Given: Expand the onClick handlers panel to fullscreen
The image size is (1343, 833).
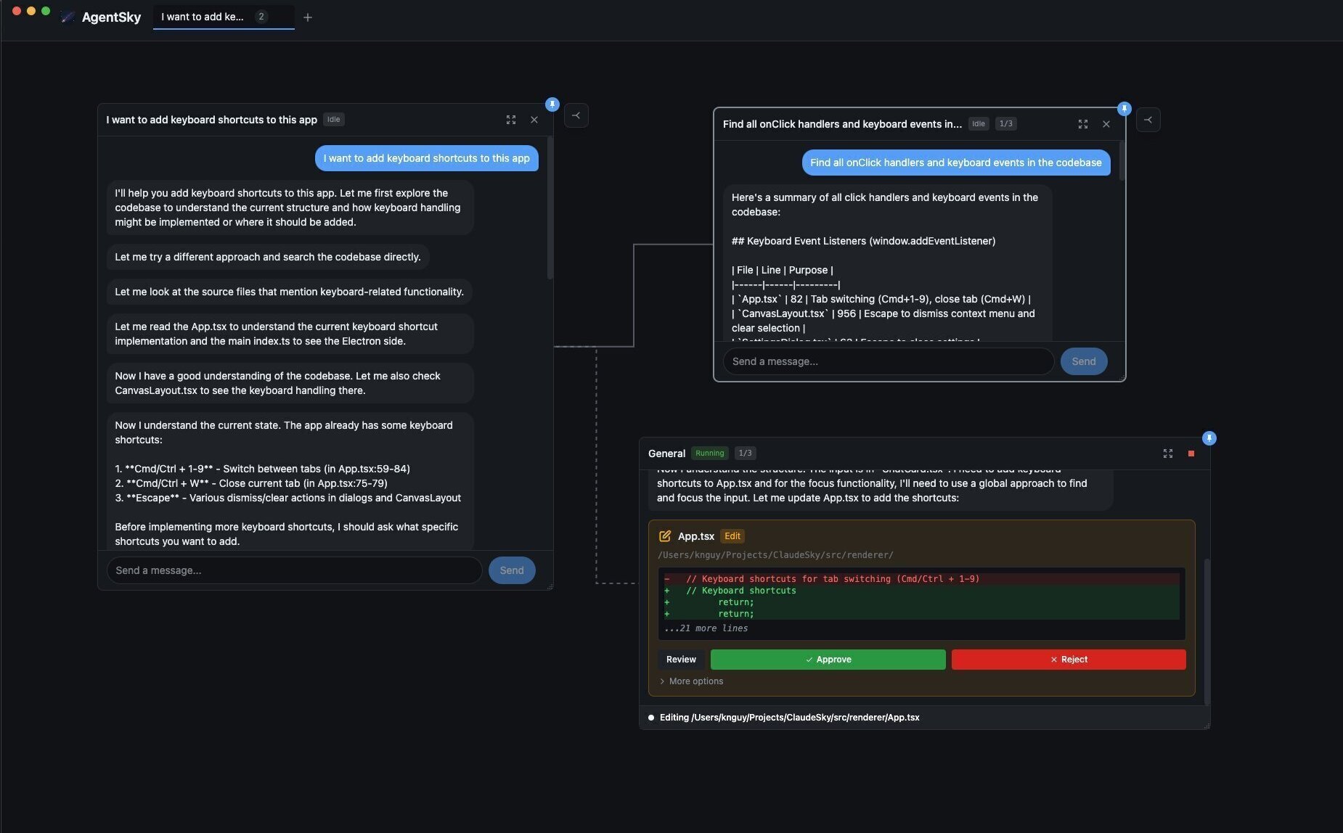Looking at the screenshot, I should [x=1083, y=123].
